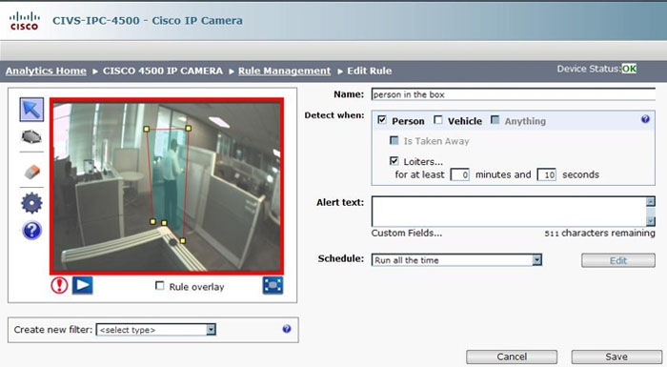Toggle the Loiters checkbox
This screenshot has width=667, height=367.
[394, 161]
